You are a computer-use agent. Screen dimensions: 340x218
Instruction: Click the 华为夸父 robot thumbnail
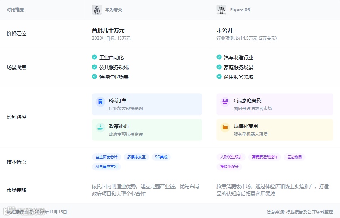[97, 10]
